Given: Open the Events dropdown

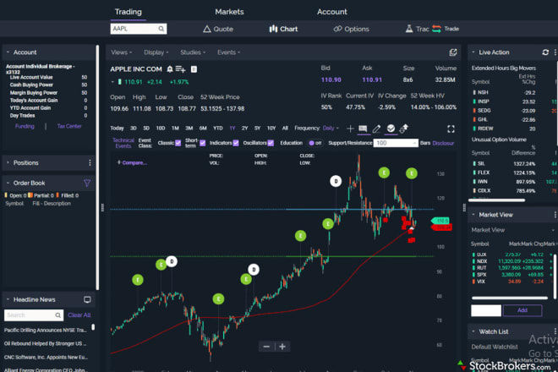Looking at the screenshot, I should point(228,52).
